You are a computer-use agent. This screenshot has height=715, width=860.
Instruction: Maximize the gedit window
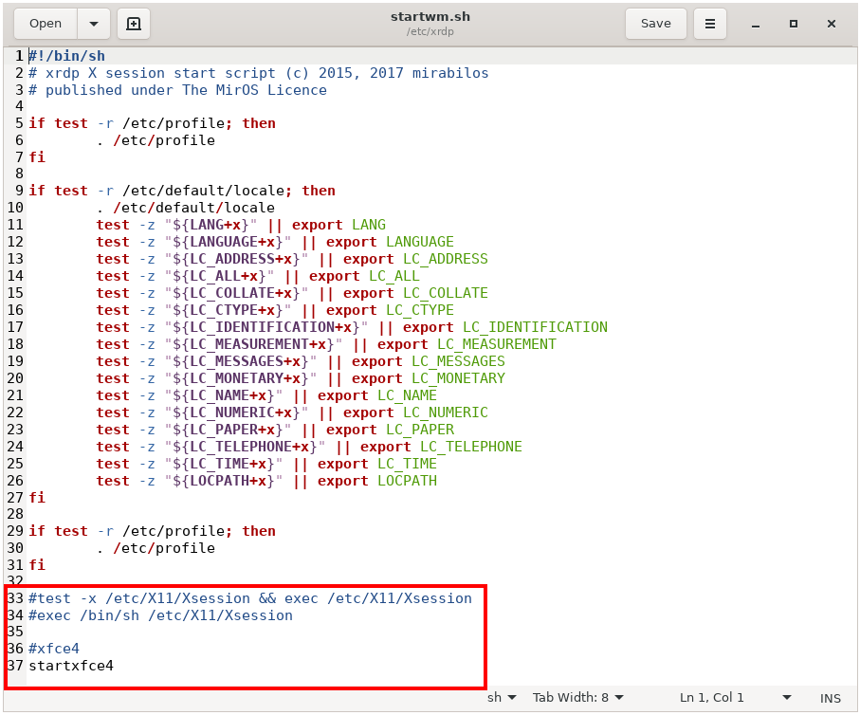coord(793,24)
